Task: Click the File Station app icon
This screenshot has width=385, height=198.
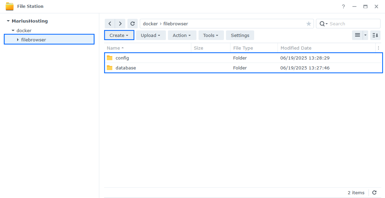Action: [10, 6]
